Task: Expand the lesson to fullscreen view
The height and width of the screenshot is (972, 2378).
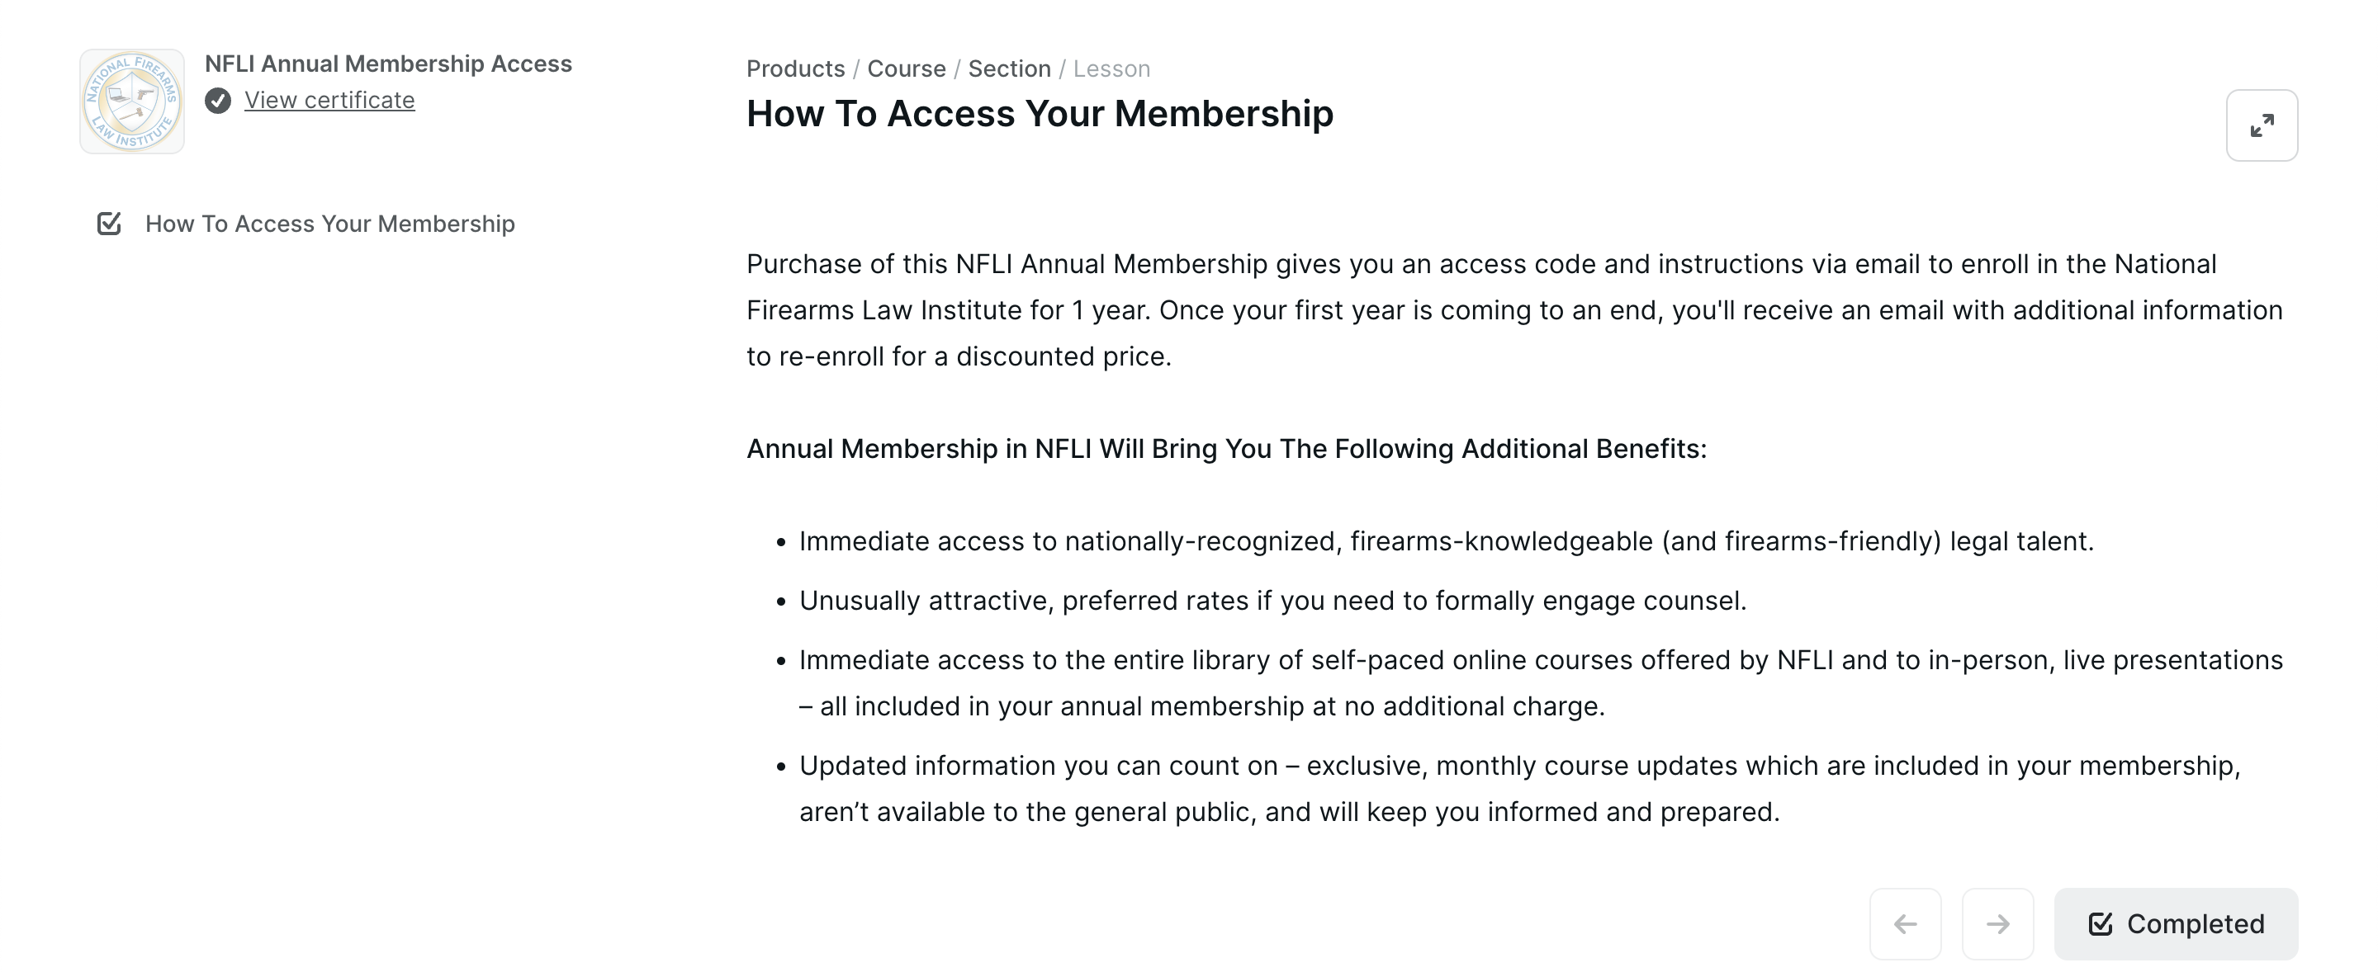Action: [x=2261, y=125]
